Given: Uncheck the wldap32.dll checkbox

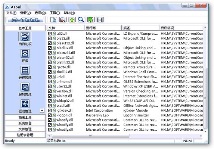Looking at the screenshot, I should [x=50, y=101].
